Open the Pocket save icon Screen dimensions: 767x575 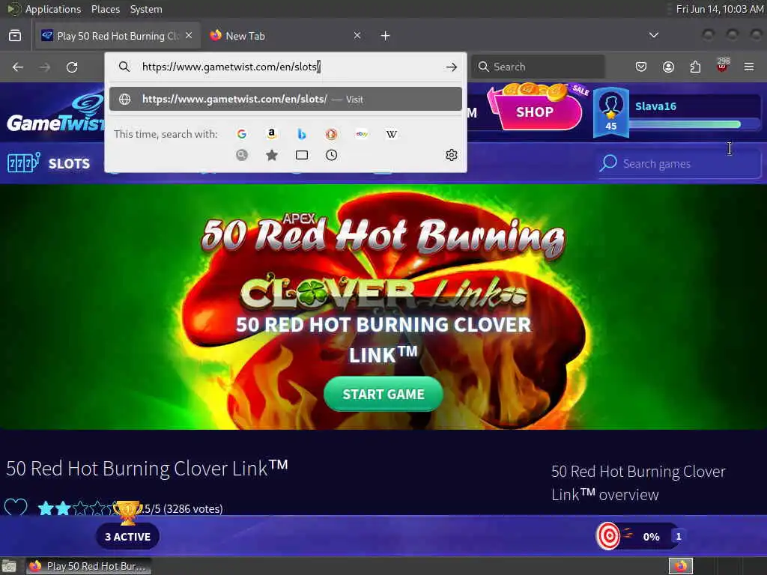(641, 67)
